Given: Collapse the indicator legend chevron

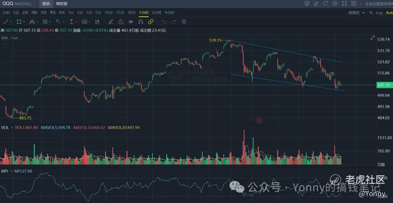Looking at the screenshot, I should (x=4, y=45).
